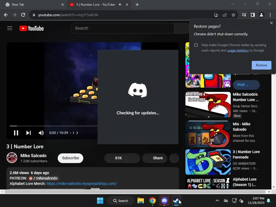
Task: Go to the YouTube home logo
Action: click(32, 28)
